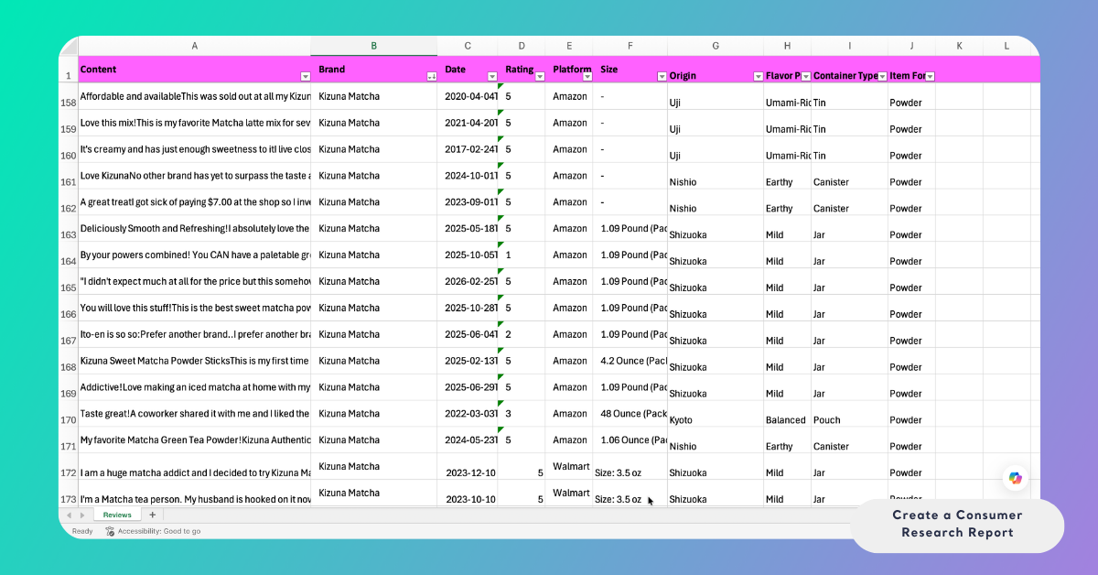Add a new sheet with plus icon
Screen dimensions: 1098x575
point(152,515)
